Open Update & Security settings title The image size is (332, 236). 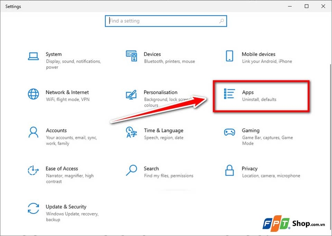[x=66, y=207]
